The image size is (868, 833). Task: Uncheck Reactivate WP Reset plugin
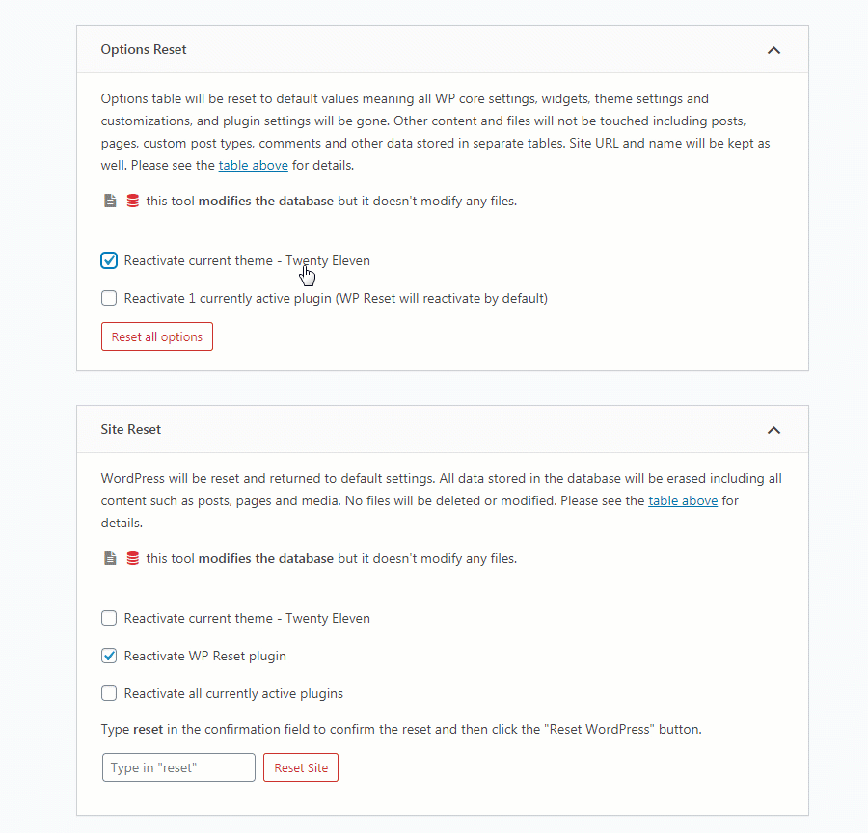[109, 656]
